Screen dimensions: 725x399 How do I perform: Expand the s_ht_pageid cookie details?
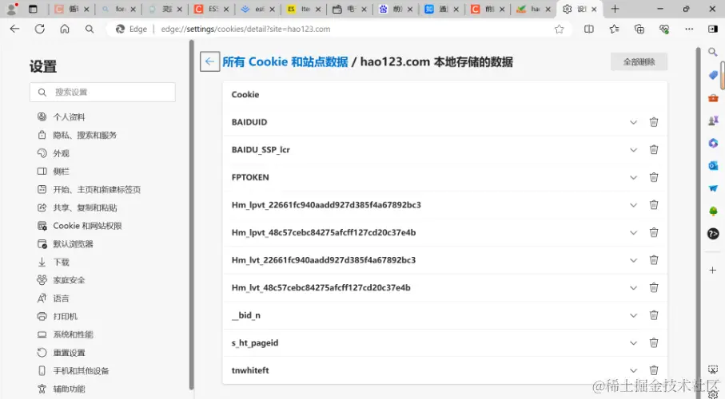coord(633,343)
